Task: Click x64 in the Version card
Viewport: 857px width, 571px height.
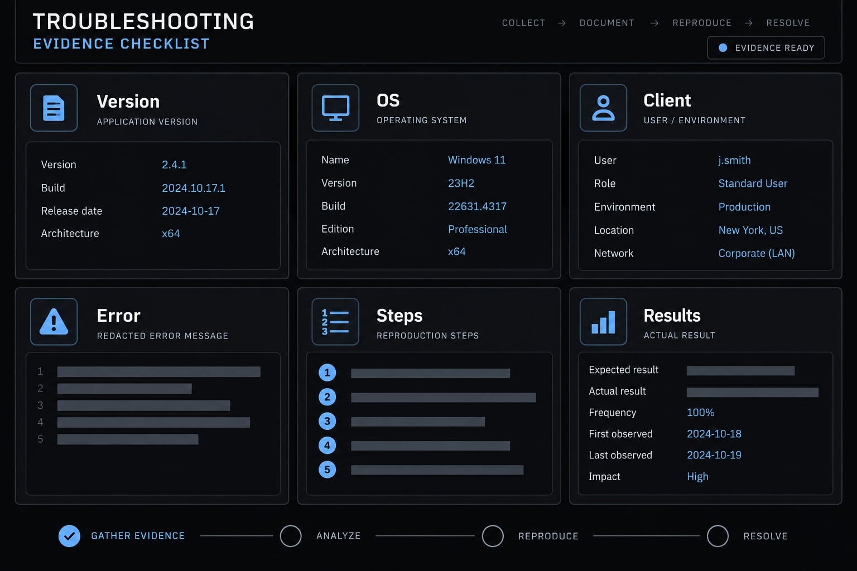Action: (171, 234)
